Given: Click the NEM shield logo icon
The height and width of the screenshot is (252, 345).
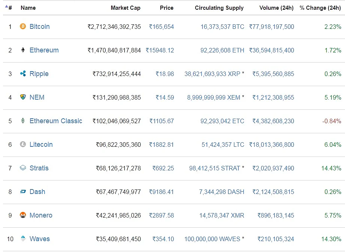Looking at the screenshot, I should tap(23, 97).
